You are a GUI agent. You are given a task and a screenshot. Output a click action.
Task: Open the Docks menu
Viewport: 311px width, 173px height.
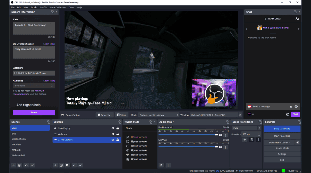[34, 7]
